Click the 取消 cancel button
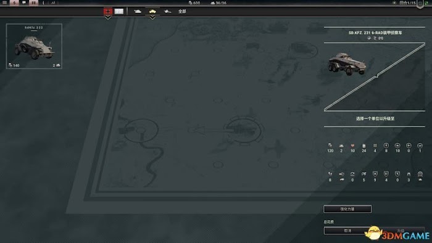 point(347,231)
